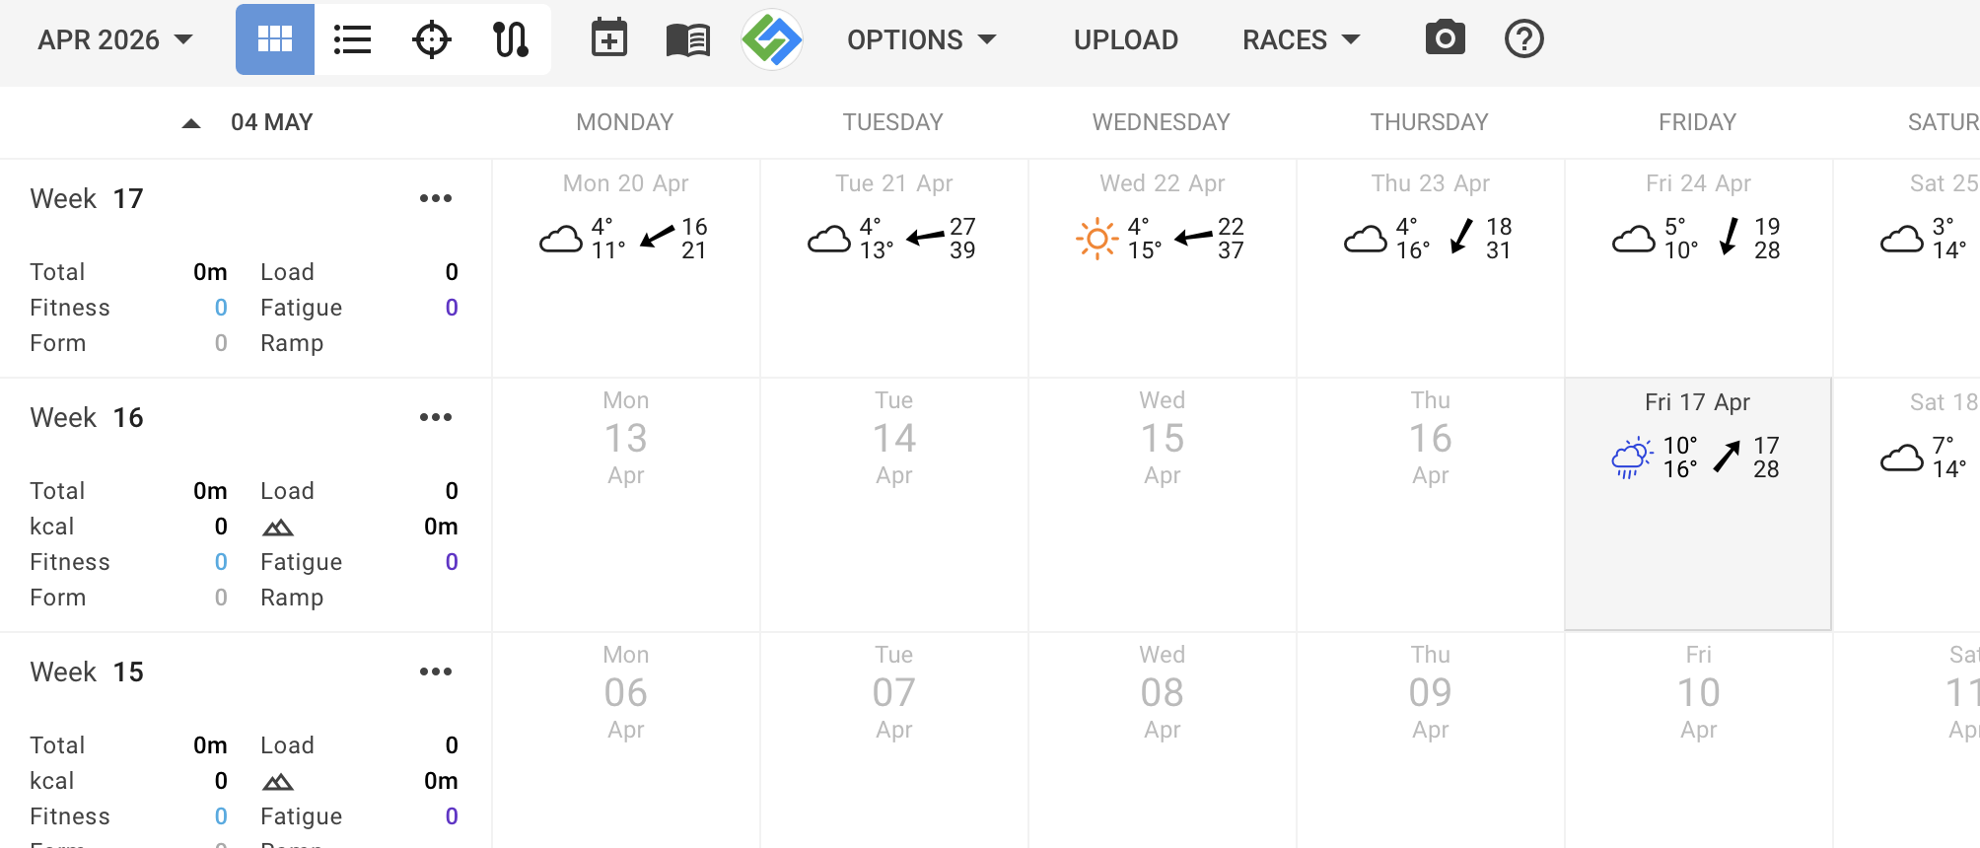Switch to the activity list view
This screenshot has width=1980, height=848.
coord(352,39)
